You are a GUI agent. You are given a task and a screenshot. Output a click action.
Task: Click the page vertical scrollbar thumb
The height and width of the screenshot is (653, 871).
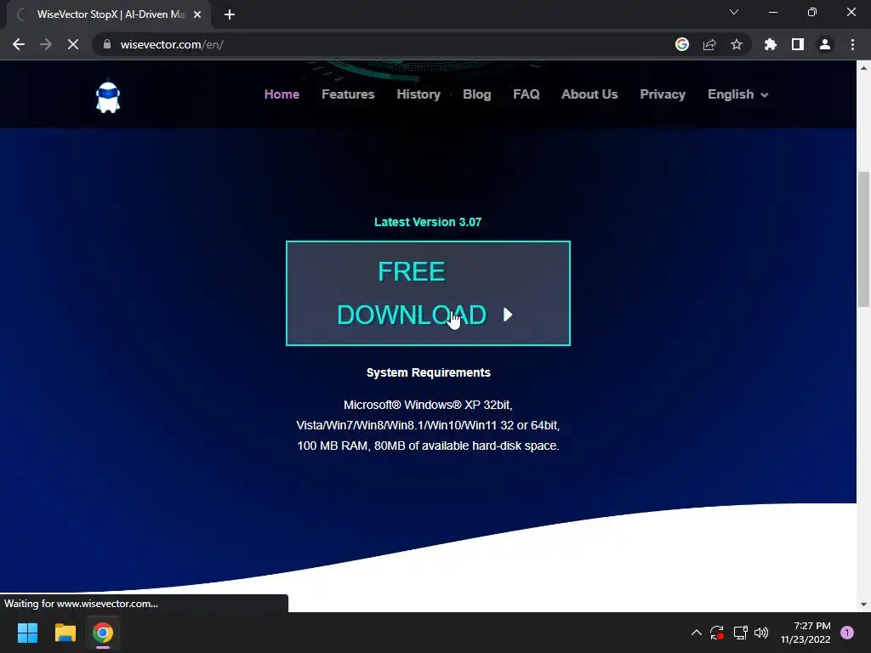(x=863, y=239)
